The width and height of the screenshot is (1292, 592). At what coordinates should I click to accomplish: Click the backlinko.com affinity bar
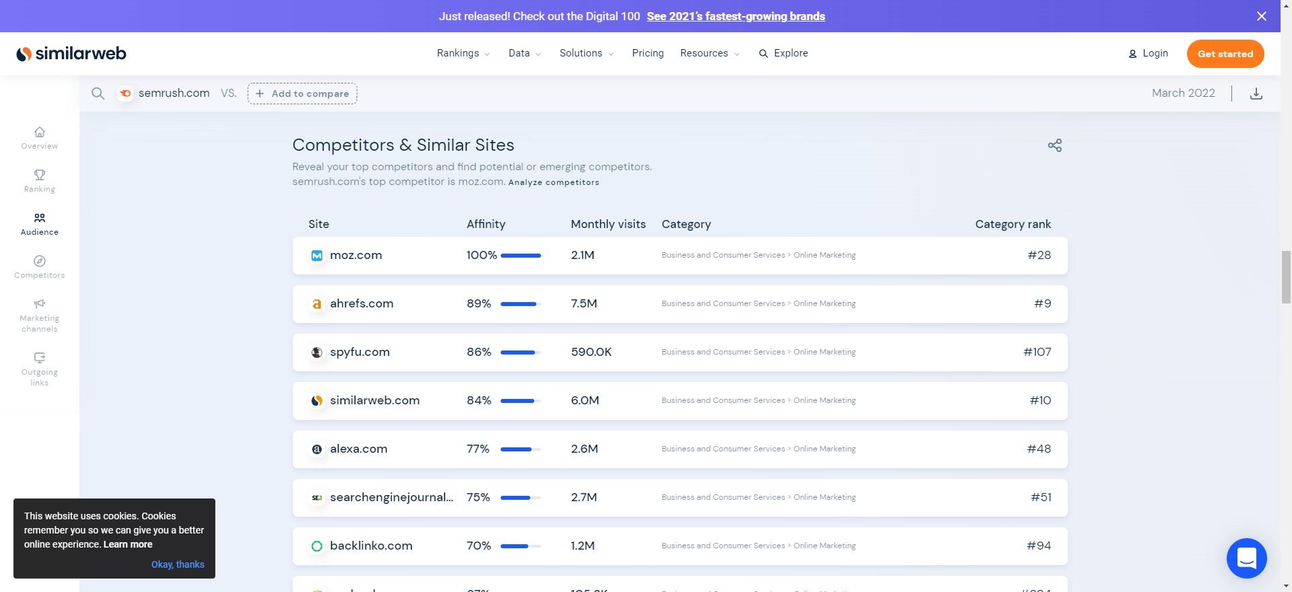point(521,546)
